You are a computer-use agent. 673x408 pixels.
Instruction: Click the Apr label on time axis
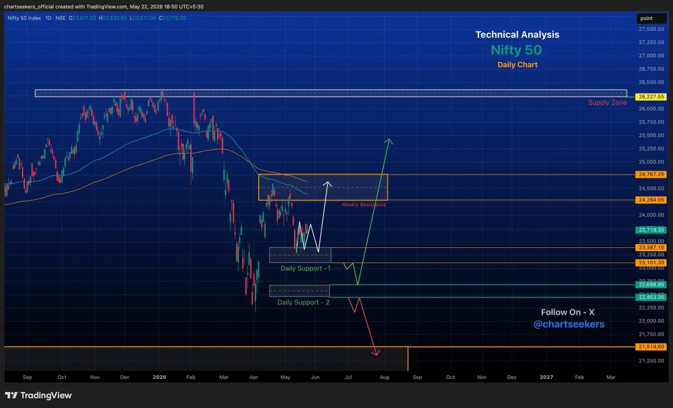click(x=253, y=377)
